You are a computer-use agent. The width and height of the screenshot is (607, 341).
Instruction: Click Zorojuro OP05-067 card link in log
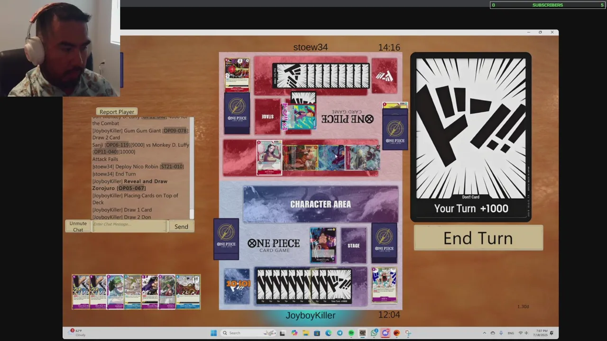(x=132, y=188)
